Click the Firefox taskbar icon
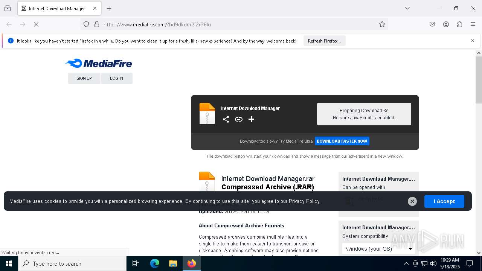482x271 pixels. 192,263
